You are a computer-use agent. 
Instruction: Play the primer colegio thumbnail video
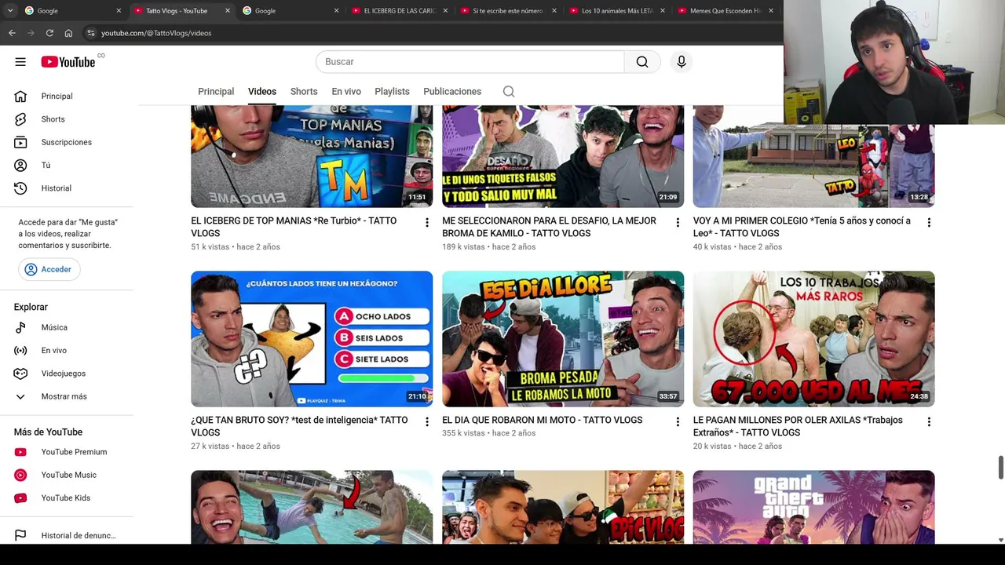pos(814,156)
